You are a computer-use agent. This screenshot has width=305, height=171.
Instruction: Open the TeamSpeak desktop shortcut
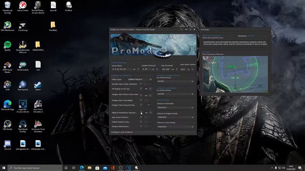(23, 85)
